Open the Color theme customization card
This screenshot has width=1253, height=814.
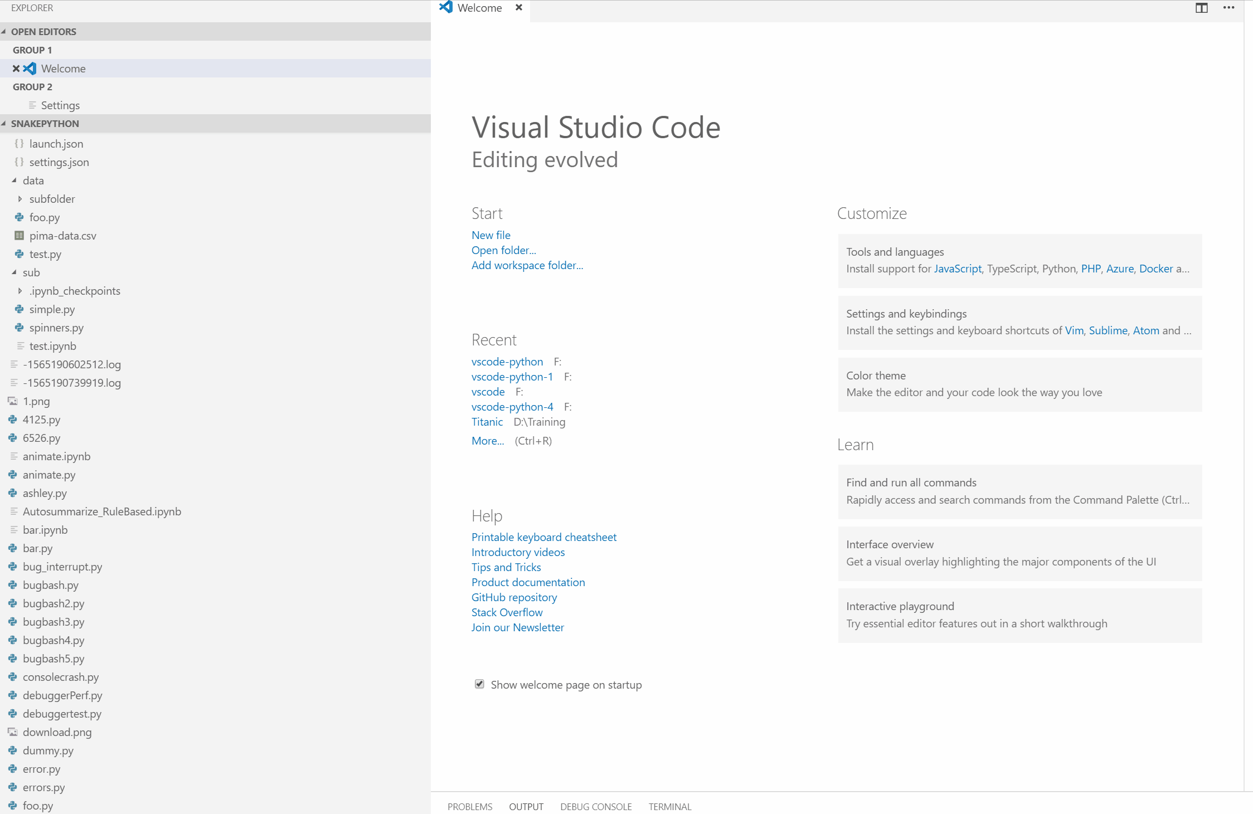pos(1020,384)
